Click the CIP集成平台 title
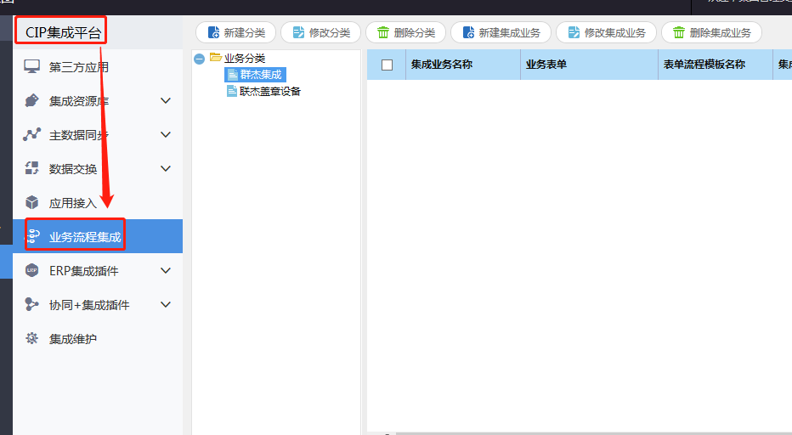Image resolution: width=792 pixels, height=435 pixels. (63, 33)
